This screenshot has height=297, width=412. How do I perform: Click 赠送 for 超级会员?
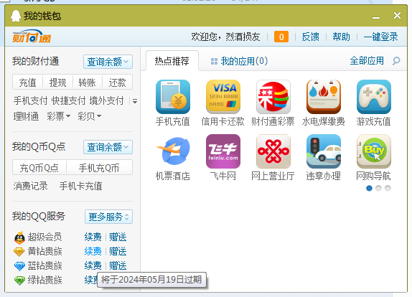[x=118, y=237]
